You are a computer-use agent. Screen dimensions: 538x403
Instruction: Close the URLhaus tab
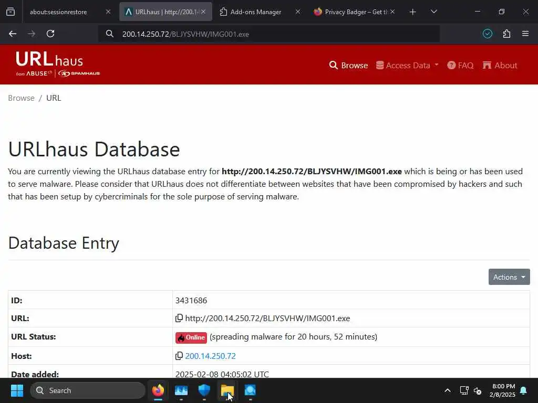click(203, 12)
